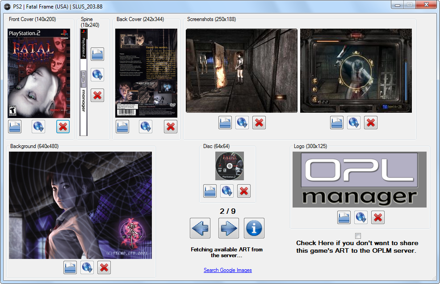The height and width of the screenshot is (284, 440).
Task: Select the Disc art thumbnail
Action: point(230,166)
